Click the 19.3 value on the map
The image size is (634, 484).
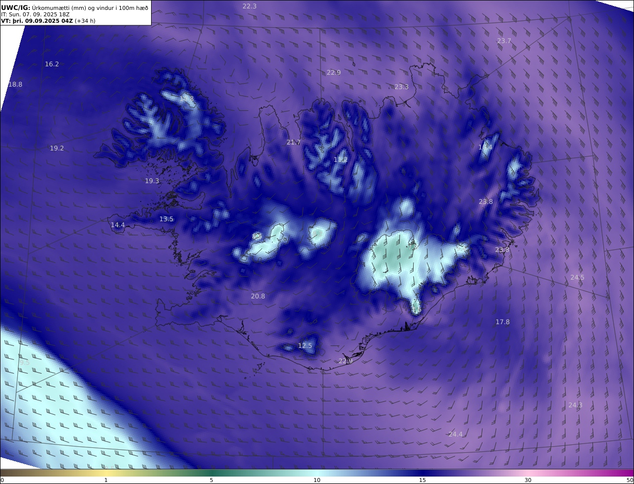(x=152, y=181)
